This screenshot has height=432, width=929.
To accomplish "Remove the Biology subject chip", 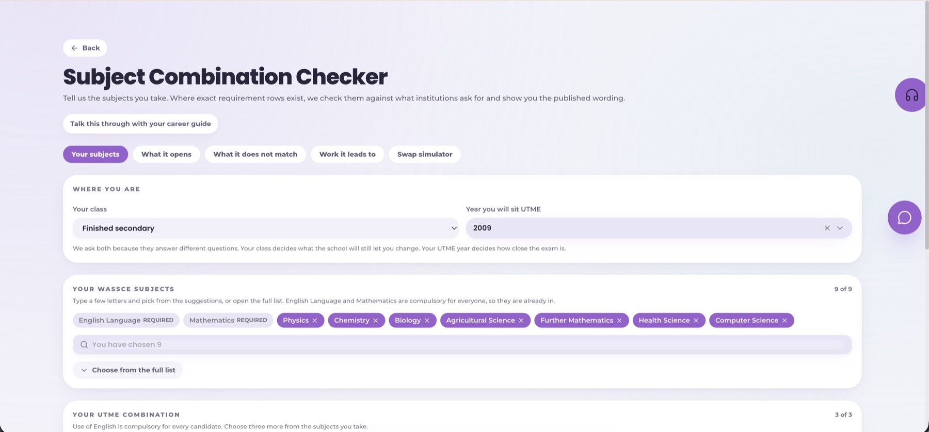I will click(427, 321).
